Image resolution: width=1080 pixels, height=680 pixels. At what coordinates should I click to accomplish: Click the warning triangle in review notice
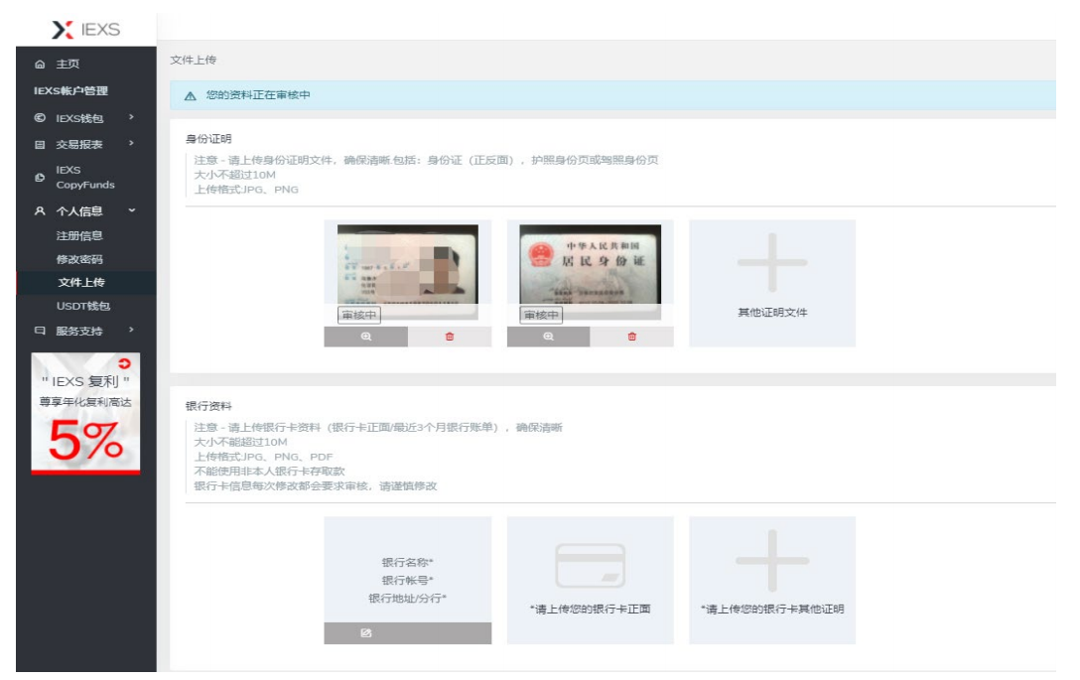point(191,95)
